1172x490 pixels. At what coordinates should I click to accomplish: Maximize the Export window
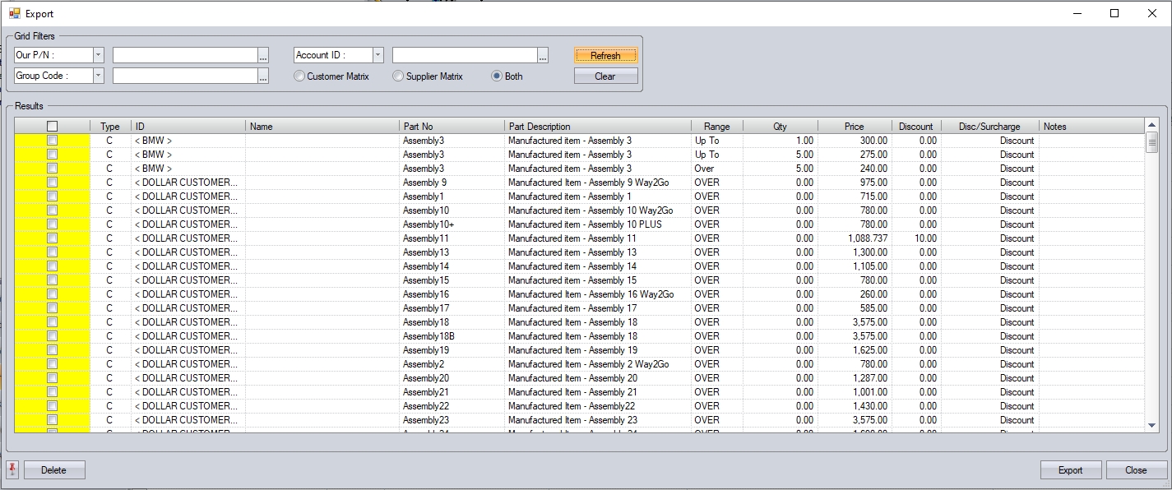pyautogui.click(x=1114, y=13)
